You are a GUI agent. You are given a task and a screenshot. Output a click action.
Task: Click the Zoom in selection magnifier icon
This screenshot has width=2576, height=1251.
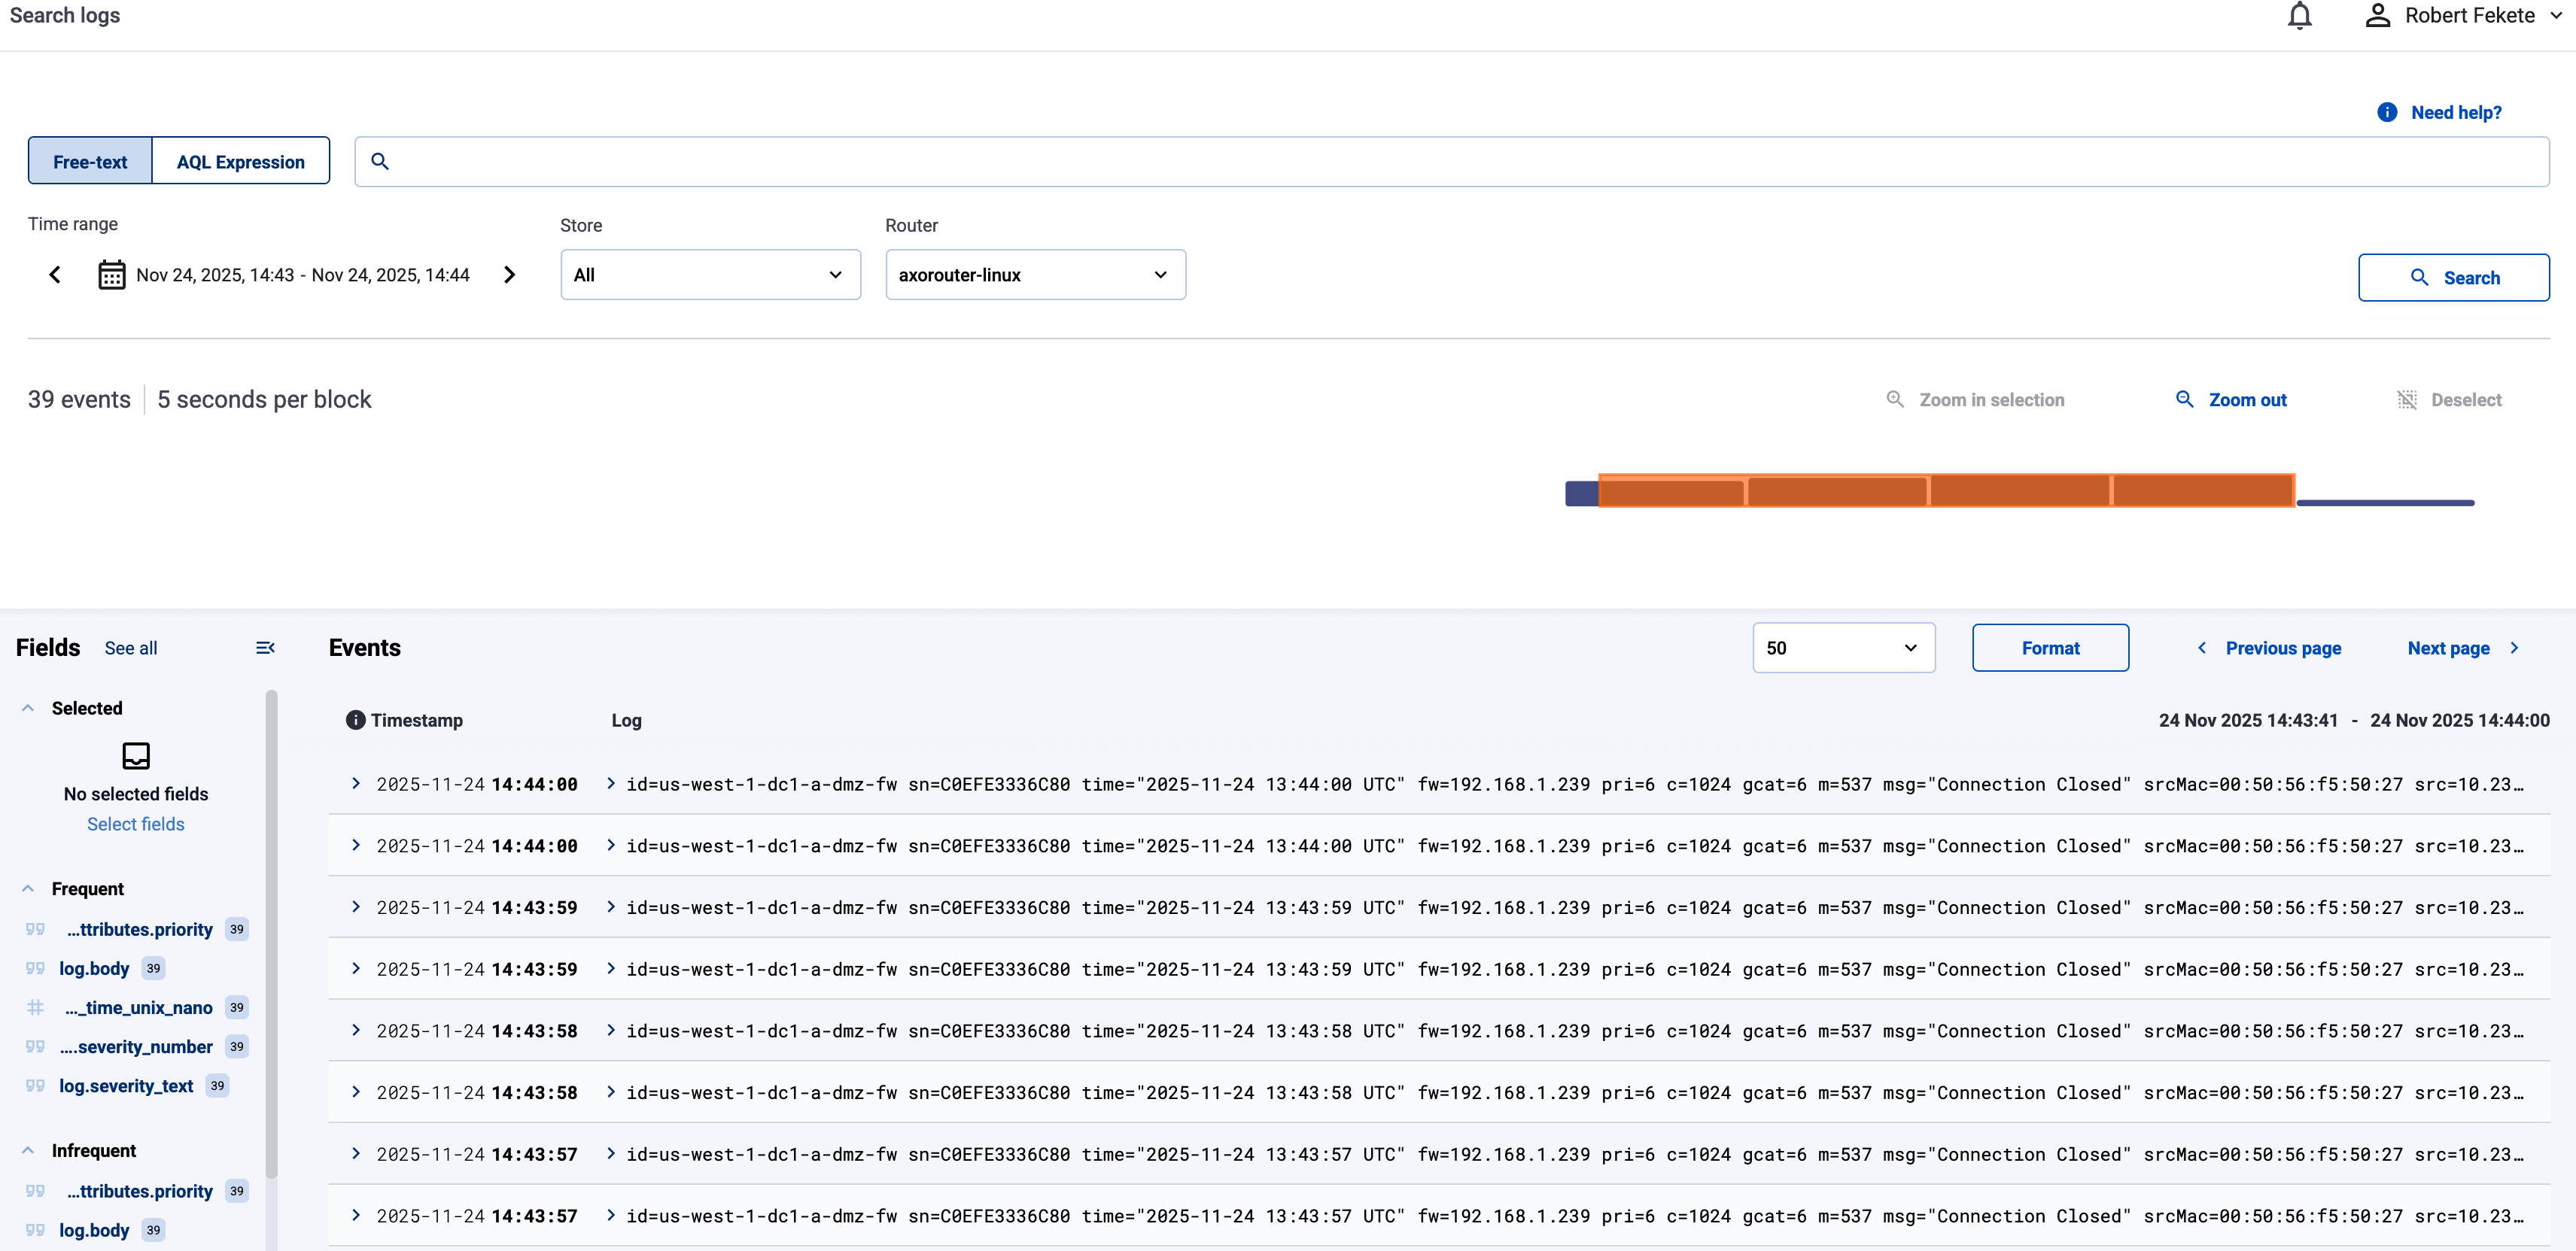pyautogui.click(x=1896, y=399)
